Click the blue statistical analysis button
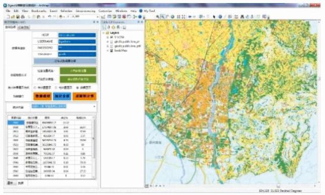The width and height of the screenshot is (325, 195). [62, 96]
